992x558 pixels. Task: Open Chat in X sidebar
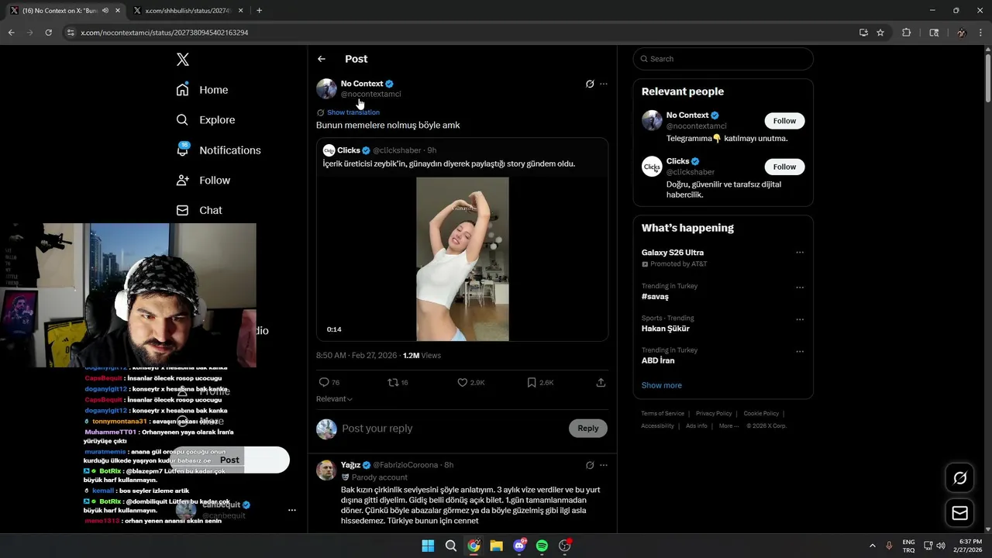pos(199,210)
